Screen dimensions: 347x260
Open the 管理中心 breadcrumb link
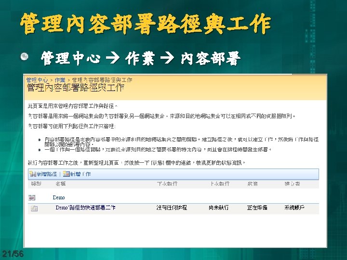(37, 80)
